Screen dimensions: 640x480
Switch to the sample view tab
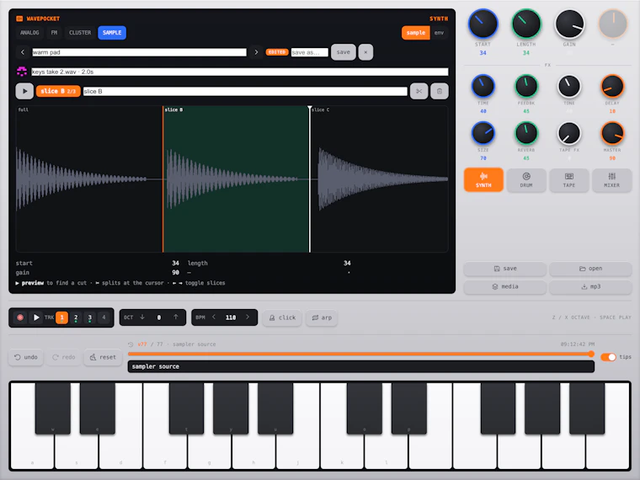[415, 33]
